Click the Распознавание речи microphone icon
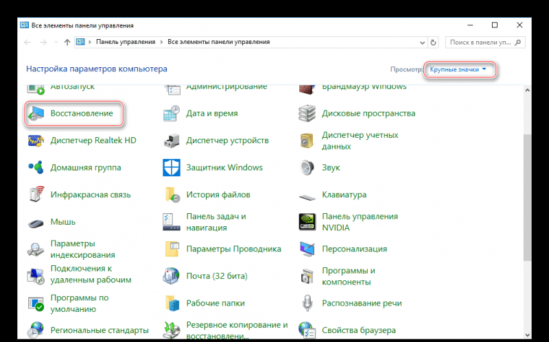 tap(307, 303)
